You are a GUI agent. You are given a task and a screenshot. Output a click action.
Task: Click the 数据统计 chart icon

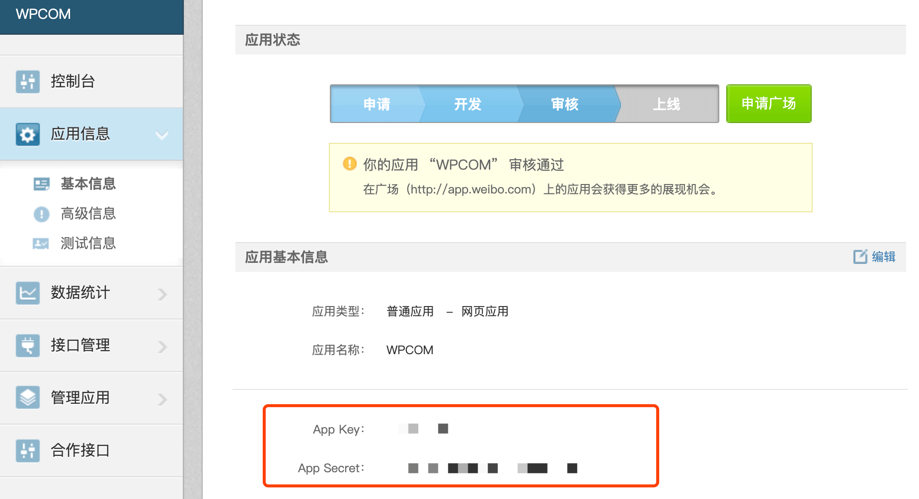(x=28, y=293)
